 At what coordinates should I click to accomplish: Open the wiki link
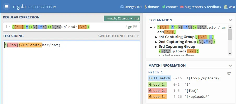(232, 7)
